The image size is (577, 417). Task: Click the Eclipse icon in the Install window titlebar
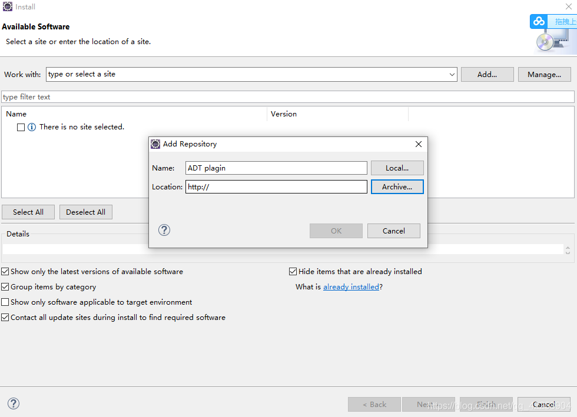tap(6, 6)
